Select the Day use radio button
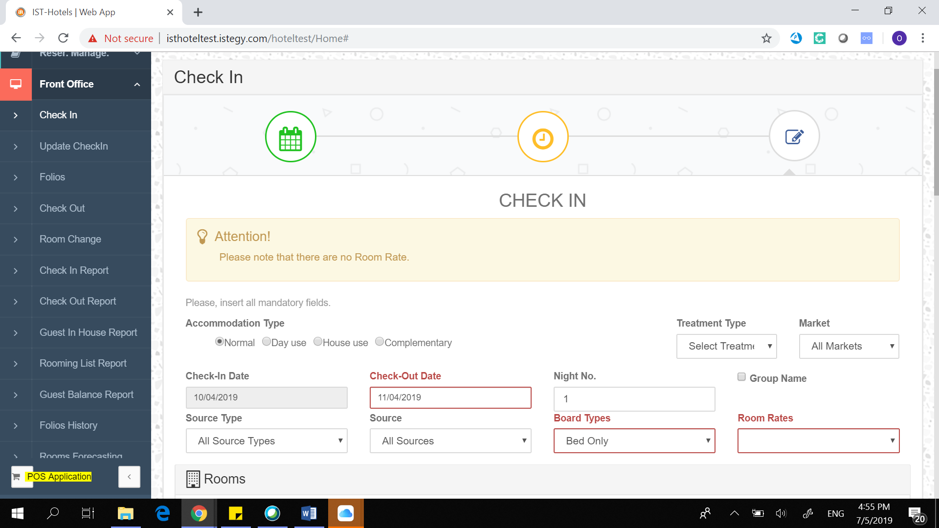 pos(267,342)
